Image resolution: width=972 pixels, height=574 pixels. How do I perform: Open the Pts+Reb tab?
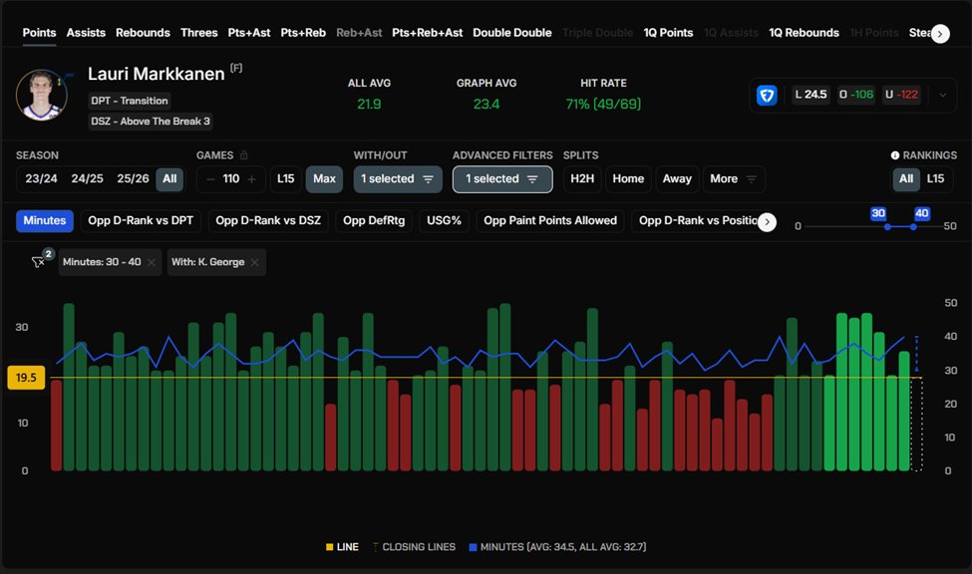pos(303,33)
